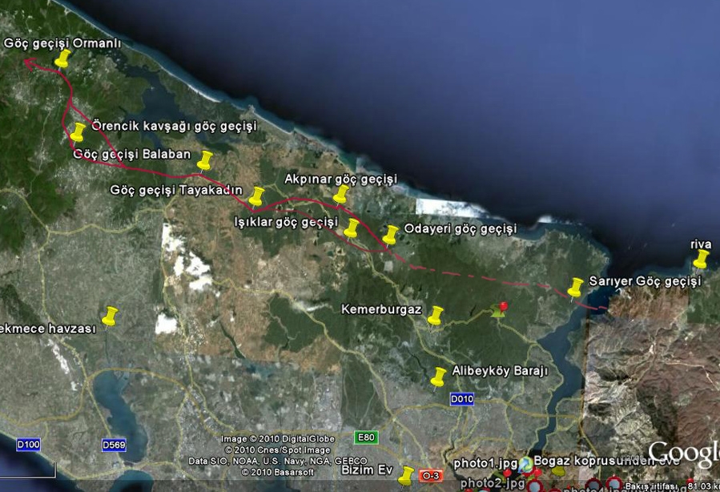Click the Bizim Ev placemark pin

pyautogui.click(x=406, y=473)
